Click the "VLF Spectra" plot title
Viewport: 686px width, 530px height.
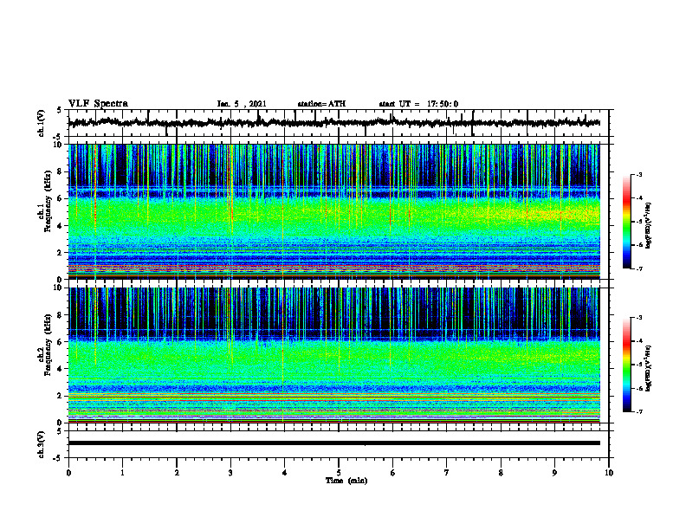coord(98,104)
